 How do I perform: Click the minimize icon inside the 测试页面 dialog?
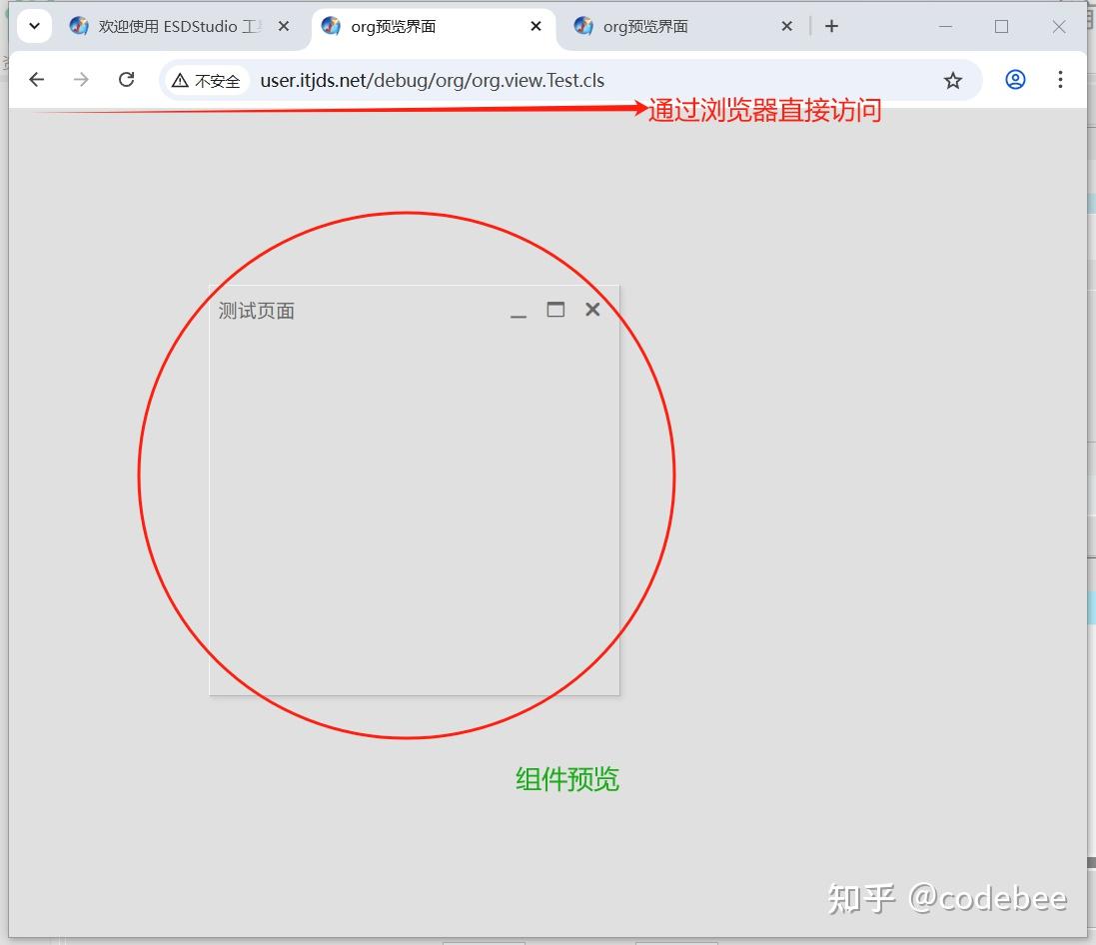[519, 313]
